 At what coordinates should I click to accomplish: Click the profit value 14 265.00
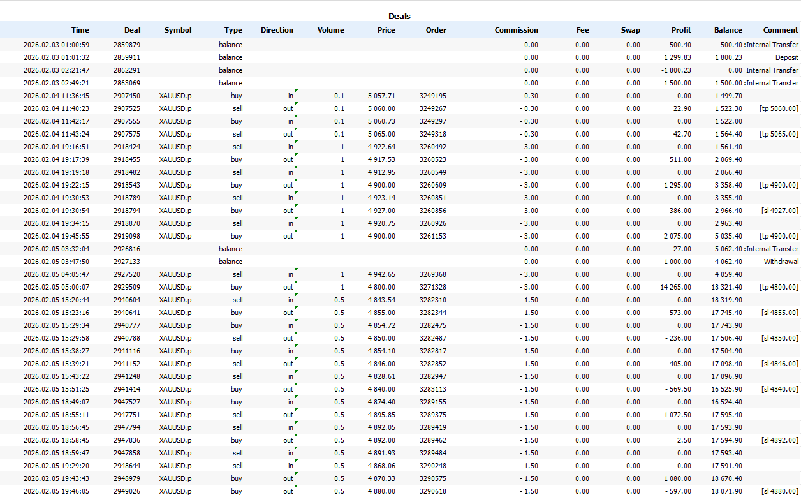pyautogui.click(x=675, y=287)
